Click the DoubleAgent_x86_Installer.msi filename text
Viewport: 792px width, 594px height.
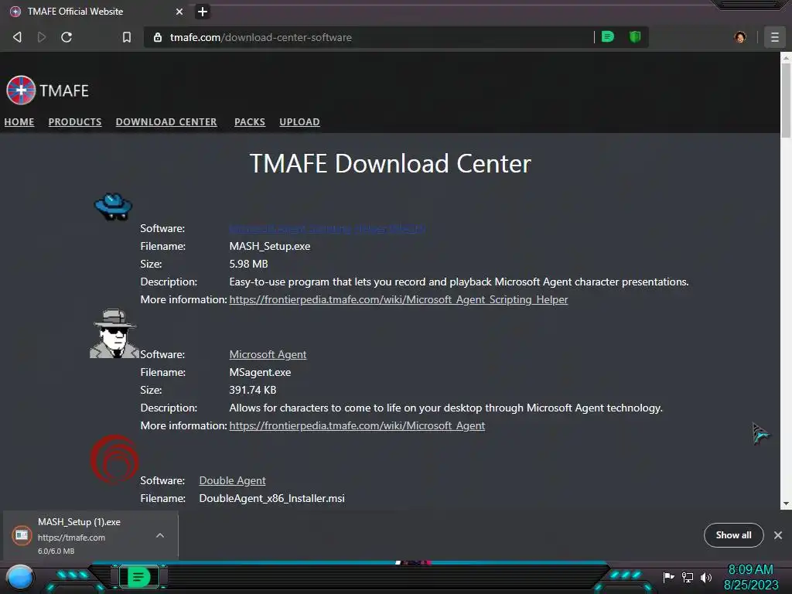coord(271,499)
